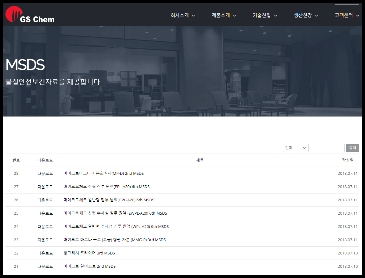Focus the search keyword input field

[x=327, y=148]
